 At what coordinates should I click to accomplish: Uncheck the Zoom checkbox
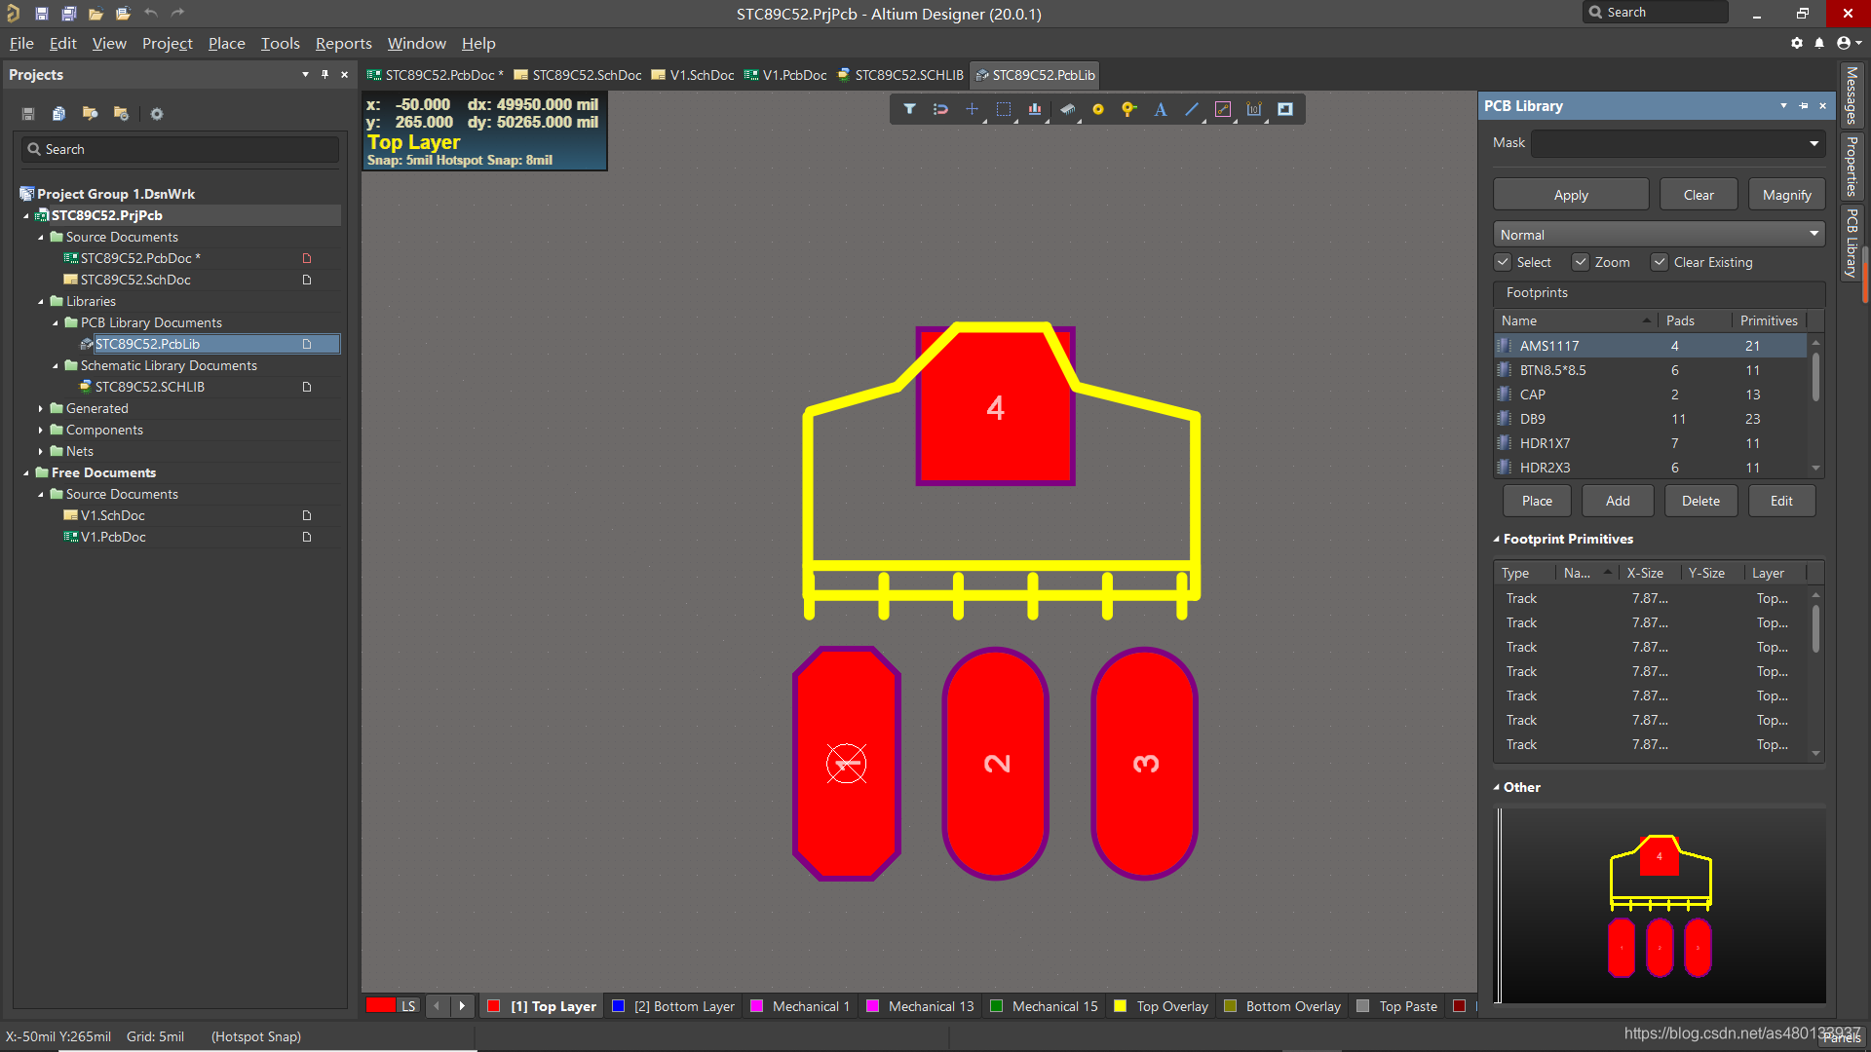1582,262
